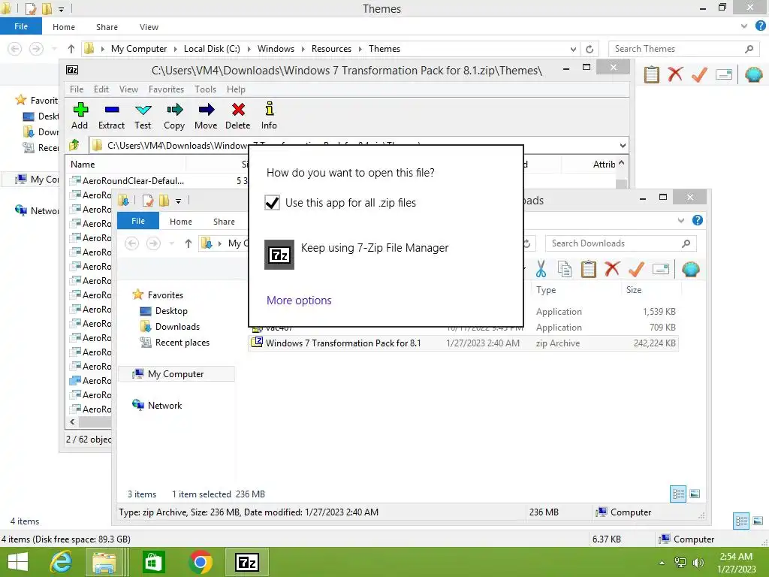Click the 7-Zip Extract toolbar icon
The height and width of the screenshot is (577, 769).
click(x=112, y=110)
